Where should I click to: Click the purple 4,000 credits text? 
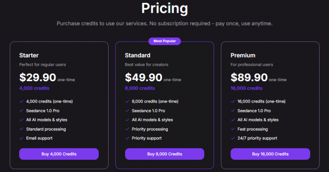coord(34,88)
